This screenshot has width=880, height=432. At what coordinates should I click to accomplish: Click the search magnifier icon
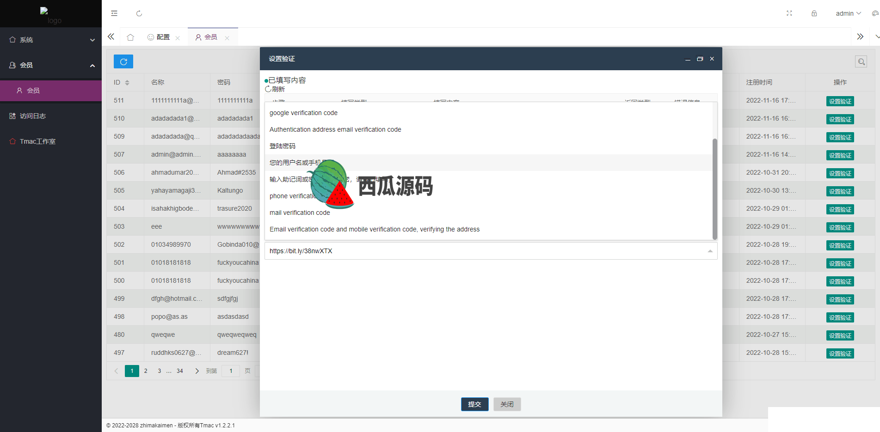pyautogui.click(x=861, y=61)
